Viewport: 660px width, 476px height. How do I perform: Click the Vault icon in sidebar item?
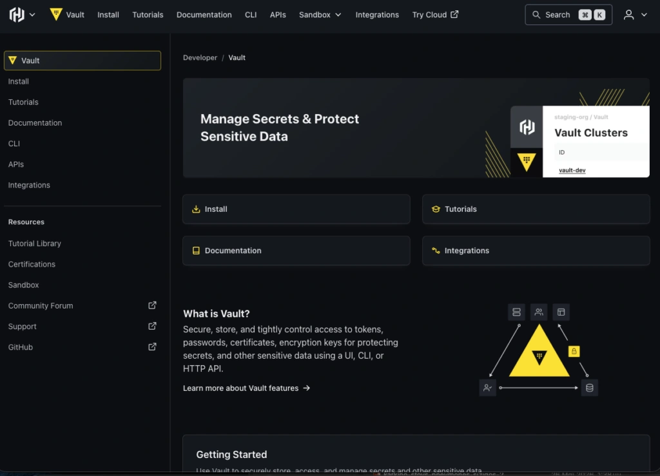[x=13, y=61]
